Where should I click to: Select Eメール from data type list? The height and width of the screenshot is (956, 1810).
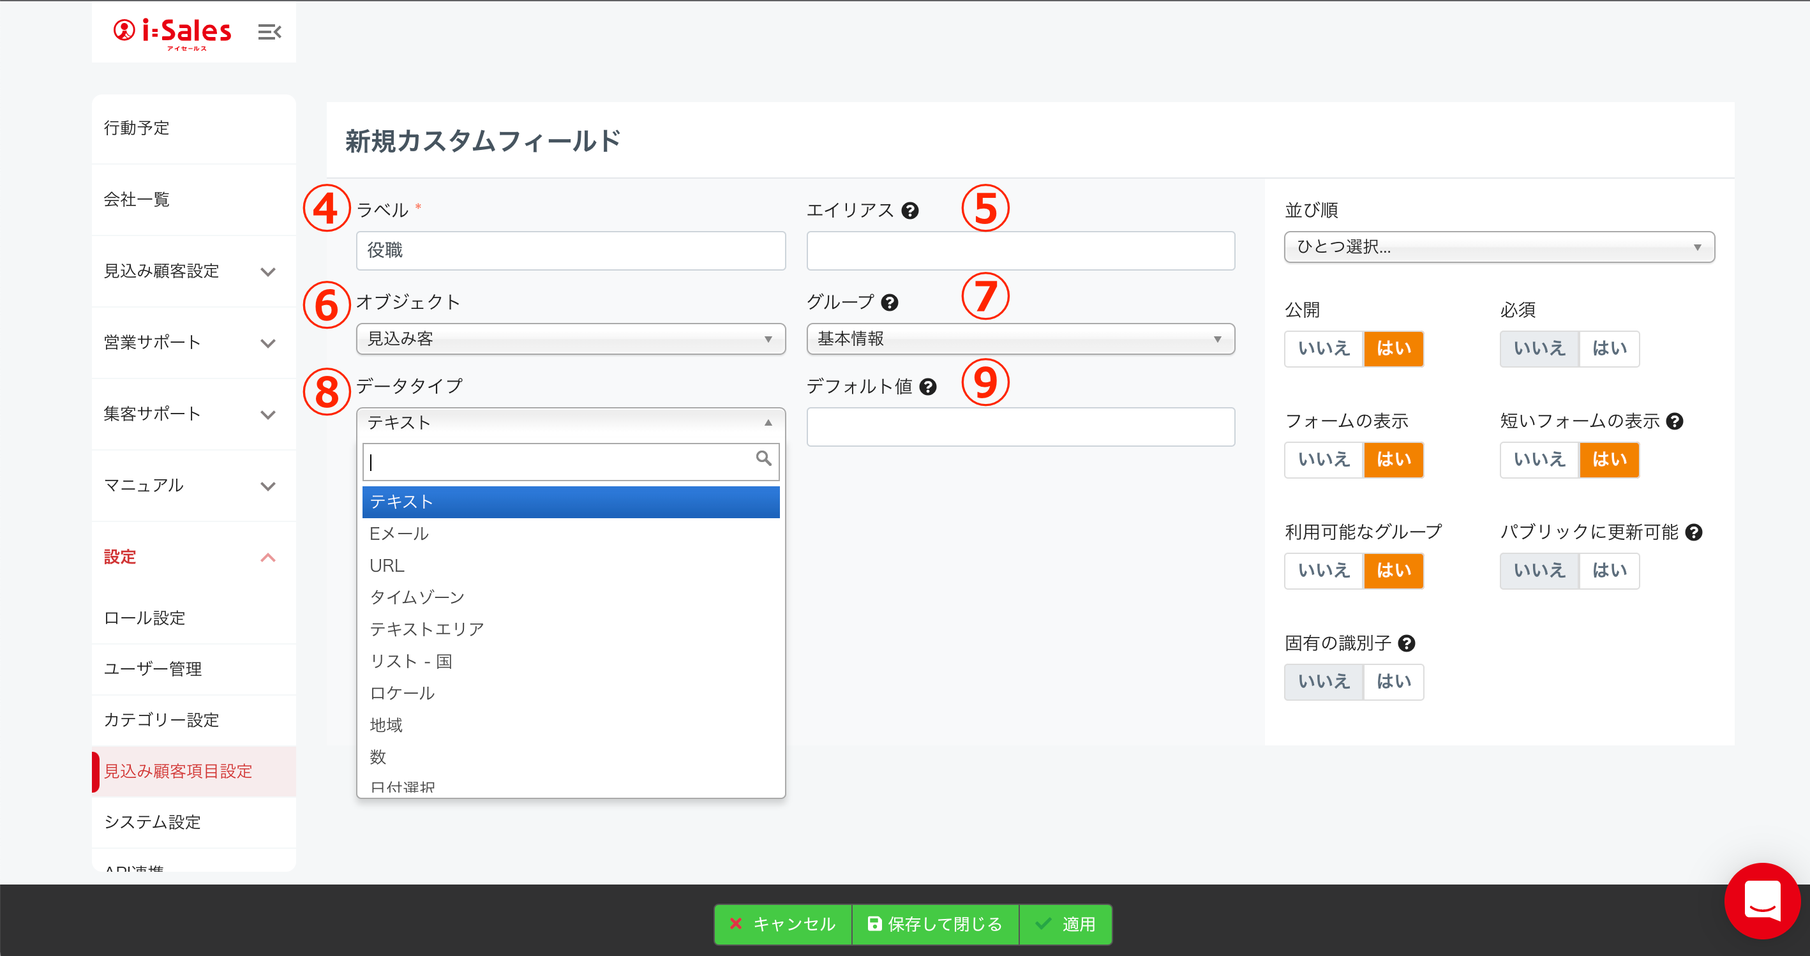point(399,534)
